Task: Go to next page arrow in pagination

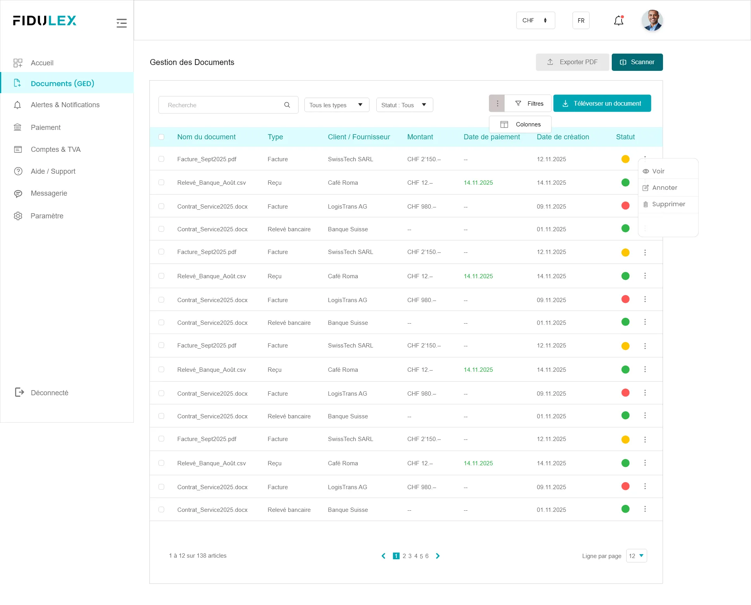Action: coord(438,556)
